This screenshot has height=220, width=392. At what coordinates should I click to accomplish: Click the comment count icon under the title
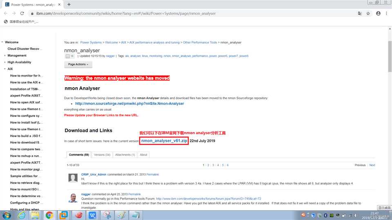[x=70, y=56]
